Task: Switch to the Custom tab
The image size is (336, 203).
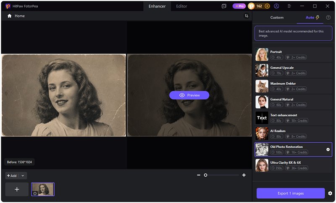Action: coord(277,18)
